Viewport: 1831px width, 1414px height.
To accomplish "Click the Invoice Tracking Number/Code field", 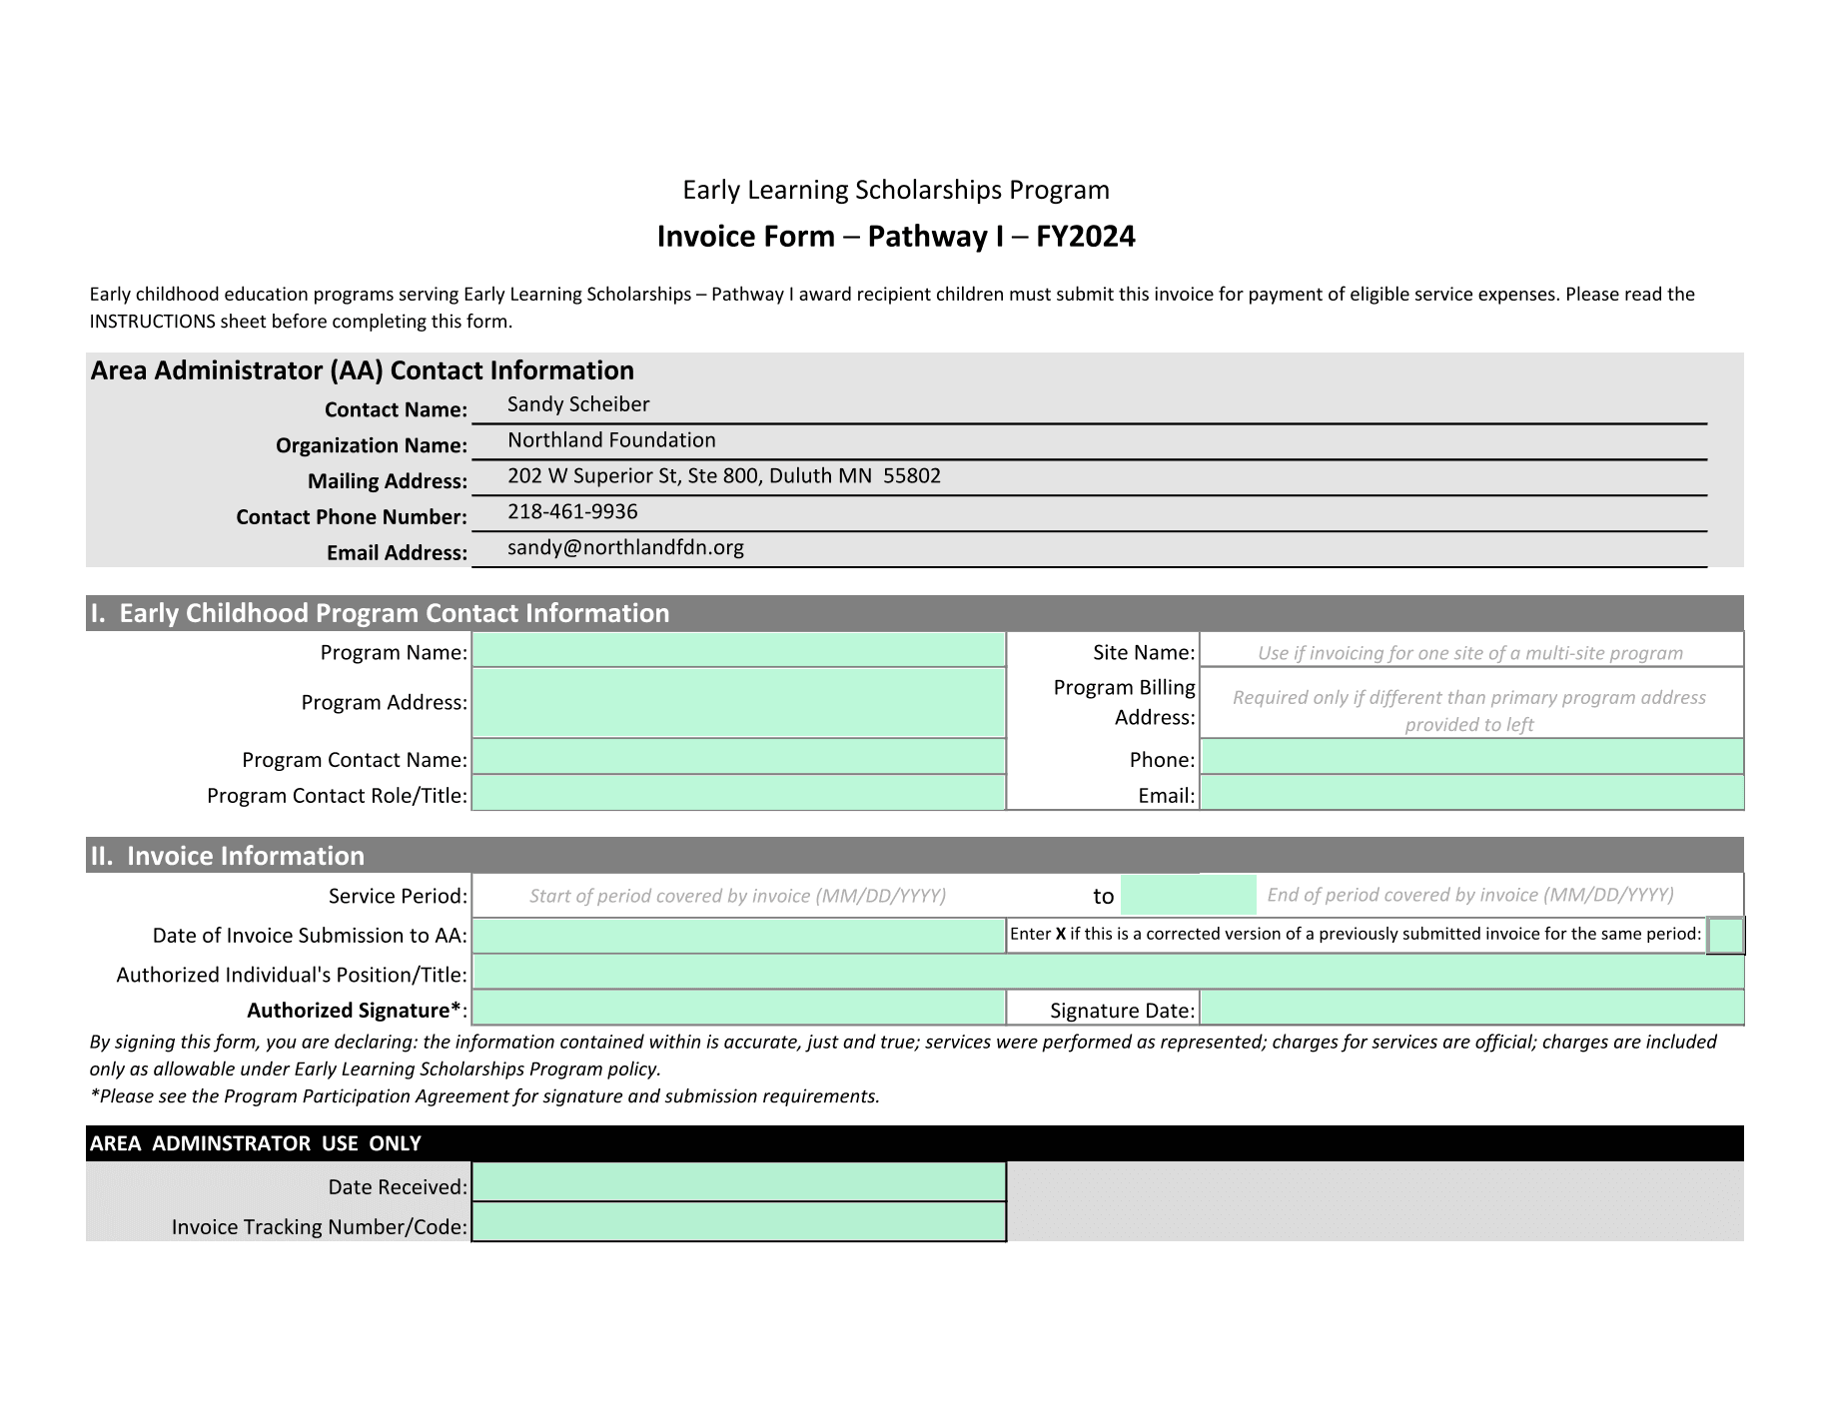I will click(738, 1222).
